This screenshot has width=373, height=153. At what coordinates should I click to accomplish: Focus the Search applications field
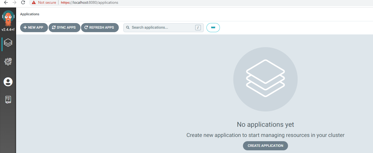click(164, 28)
